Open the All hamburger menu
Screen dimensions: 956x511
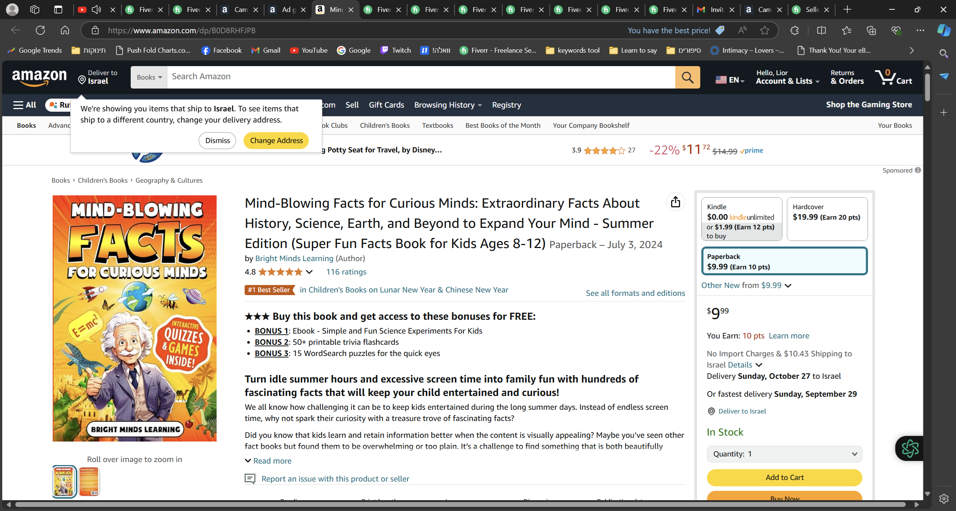(x=25, y=105)
